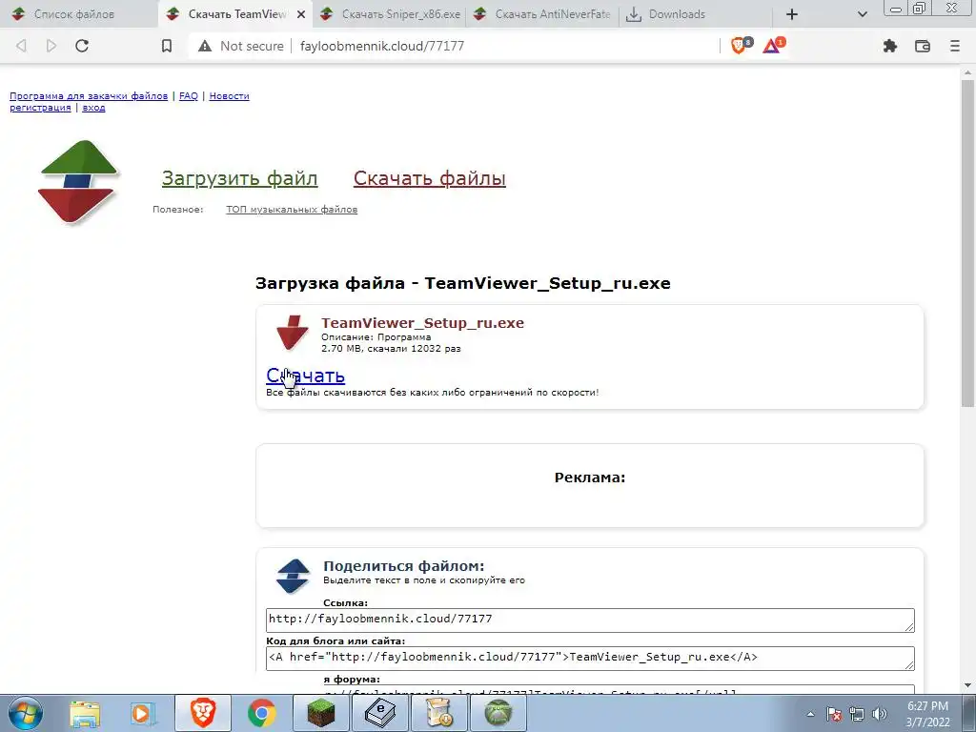The width and height of the screenshot is (976, 732).
Task: Open the Minecraft grass block taskbar icon
Action: coord(320,713)
